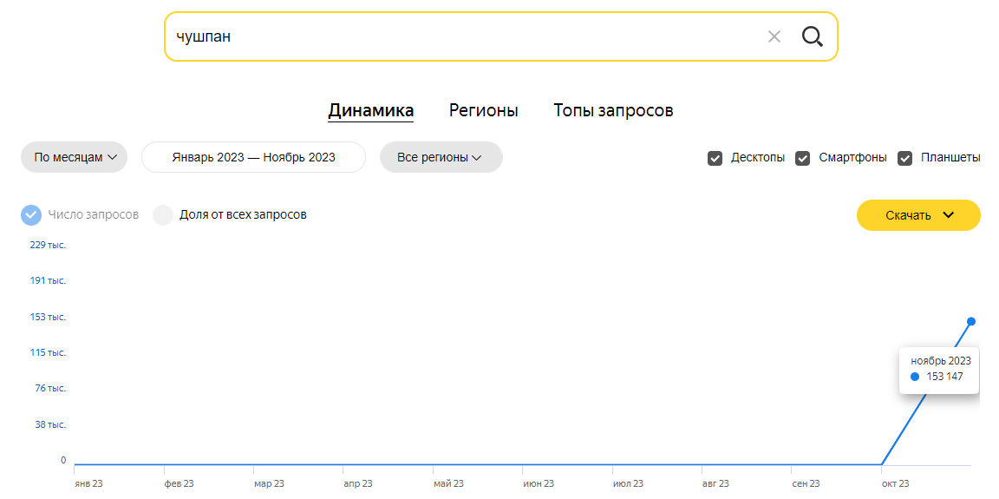
Task: Select Доля от всех запросов radio option
Action: tap(163, 215)
